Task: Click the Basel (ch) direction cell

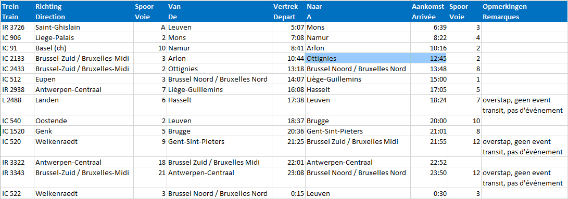Action: [x=84, y=48]
